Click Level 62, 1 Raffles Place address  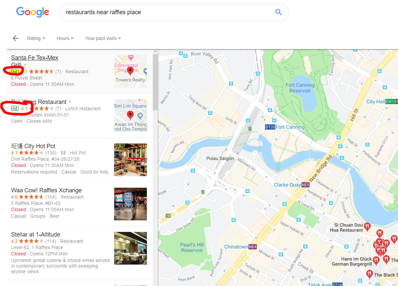[x=37, y=247]
